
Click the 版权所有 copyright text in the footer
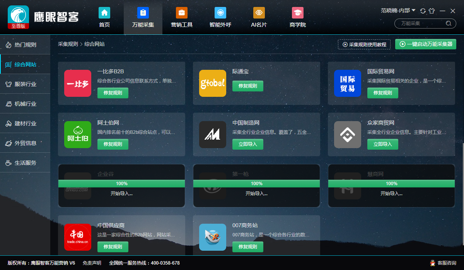point(41,263)
